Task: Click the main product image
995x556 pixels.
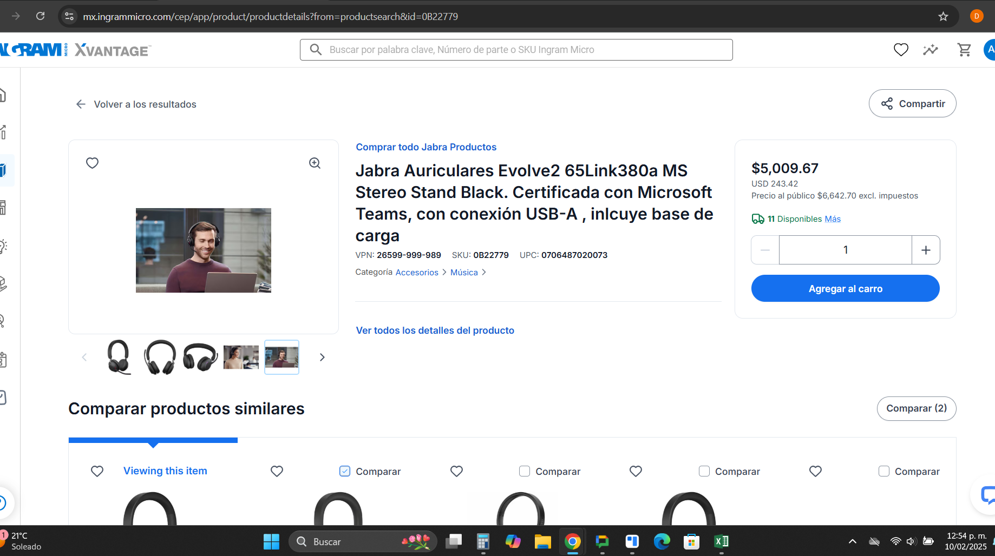Action: click(204, 250)
